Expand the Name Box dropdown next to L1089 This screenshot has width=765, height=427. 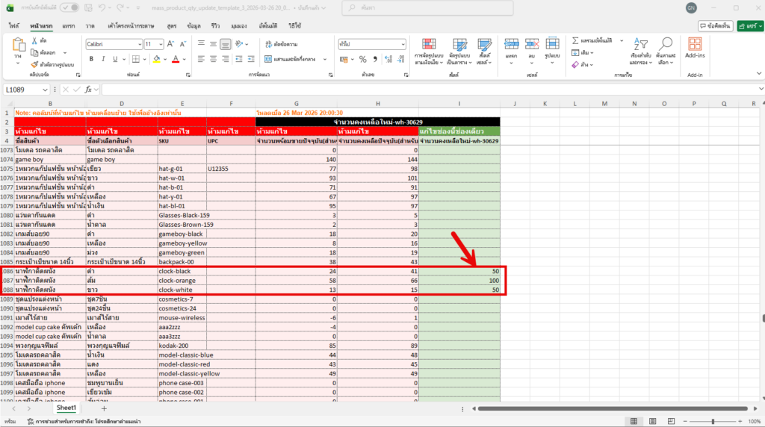point(47,90)
